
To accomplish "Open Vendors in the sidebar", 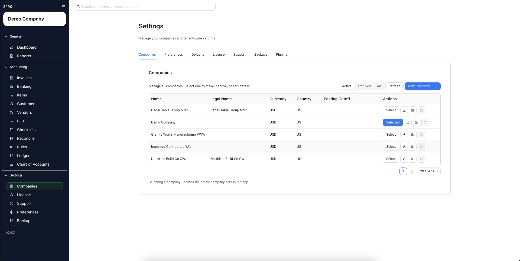I will [35, 112].
